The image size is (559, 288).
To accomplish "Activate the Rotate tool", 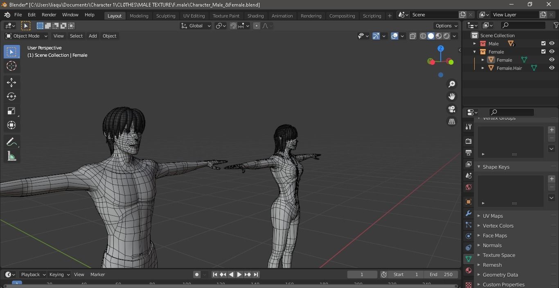I will 11,96.
